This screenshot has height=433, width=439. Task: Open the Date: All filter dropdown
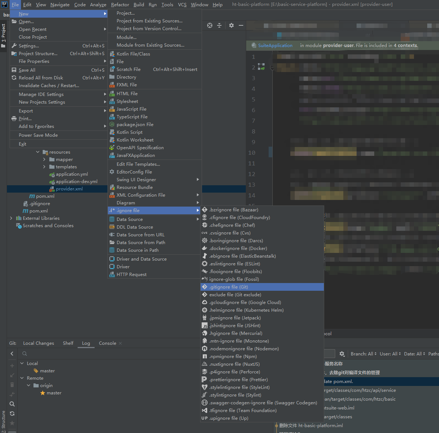pos(414,354)
